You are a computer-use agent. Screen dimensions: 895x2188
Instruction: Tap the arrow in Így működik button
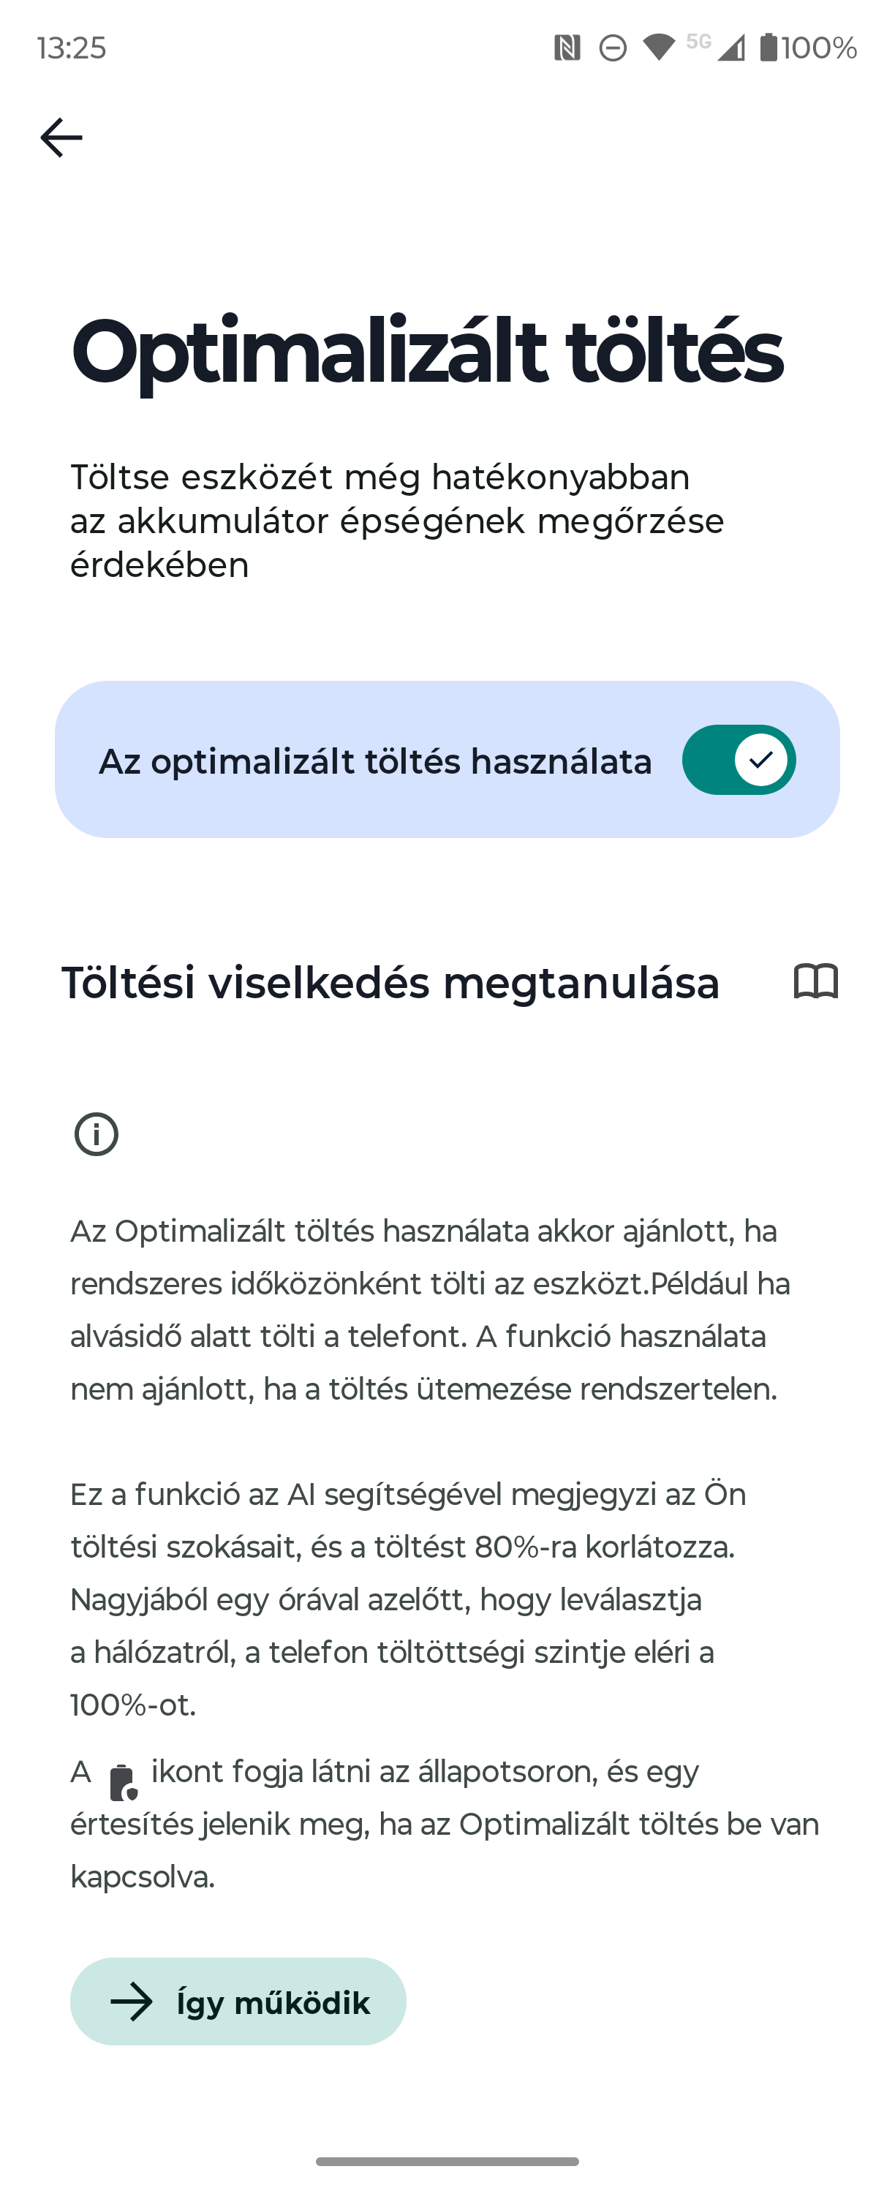coord(132,2002)
